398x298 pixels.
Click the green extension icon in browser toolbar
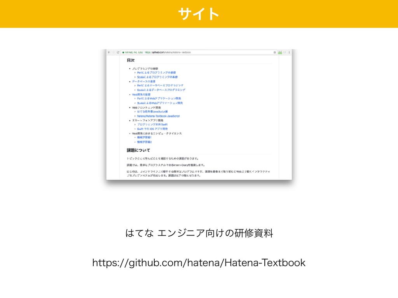280,52
